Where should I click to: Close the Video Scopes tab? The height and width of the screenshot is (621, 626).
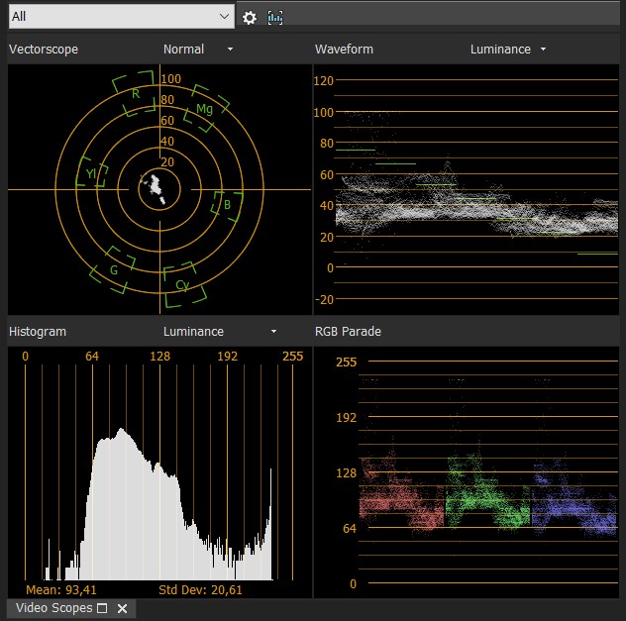122,608
